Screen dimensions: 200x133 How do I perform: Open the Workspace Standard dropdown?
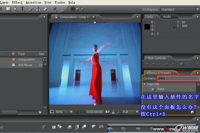click(x=180, y=9)
